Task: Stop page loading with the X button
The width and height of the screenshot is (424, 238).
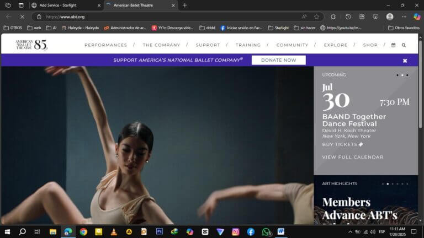Action: (22, 17)
